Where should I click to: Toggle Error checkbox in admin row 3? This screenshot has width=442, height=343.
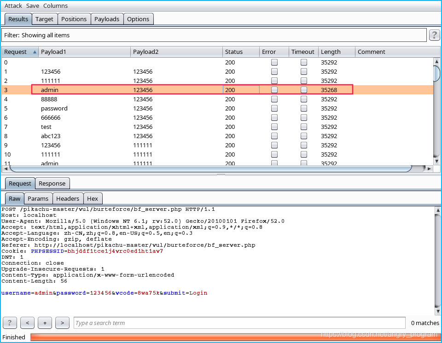[274, 90]
